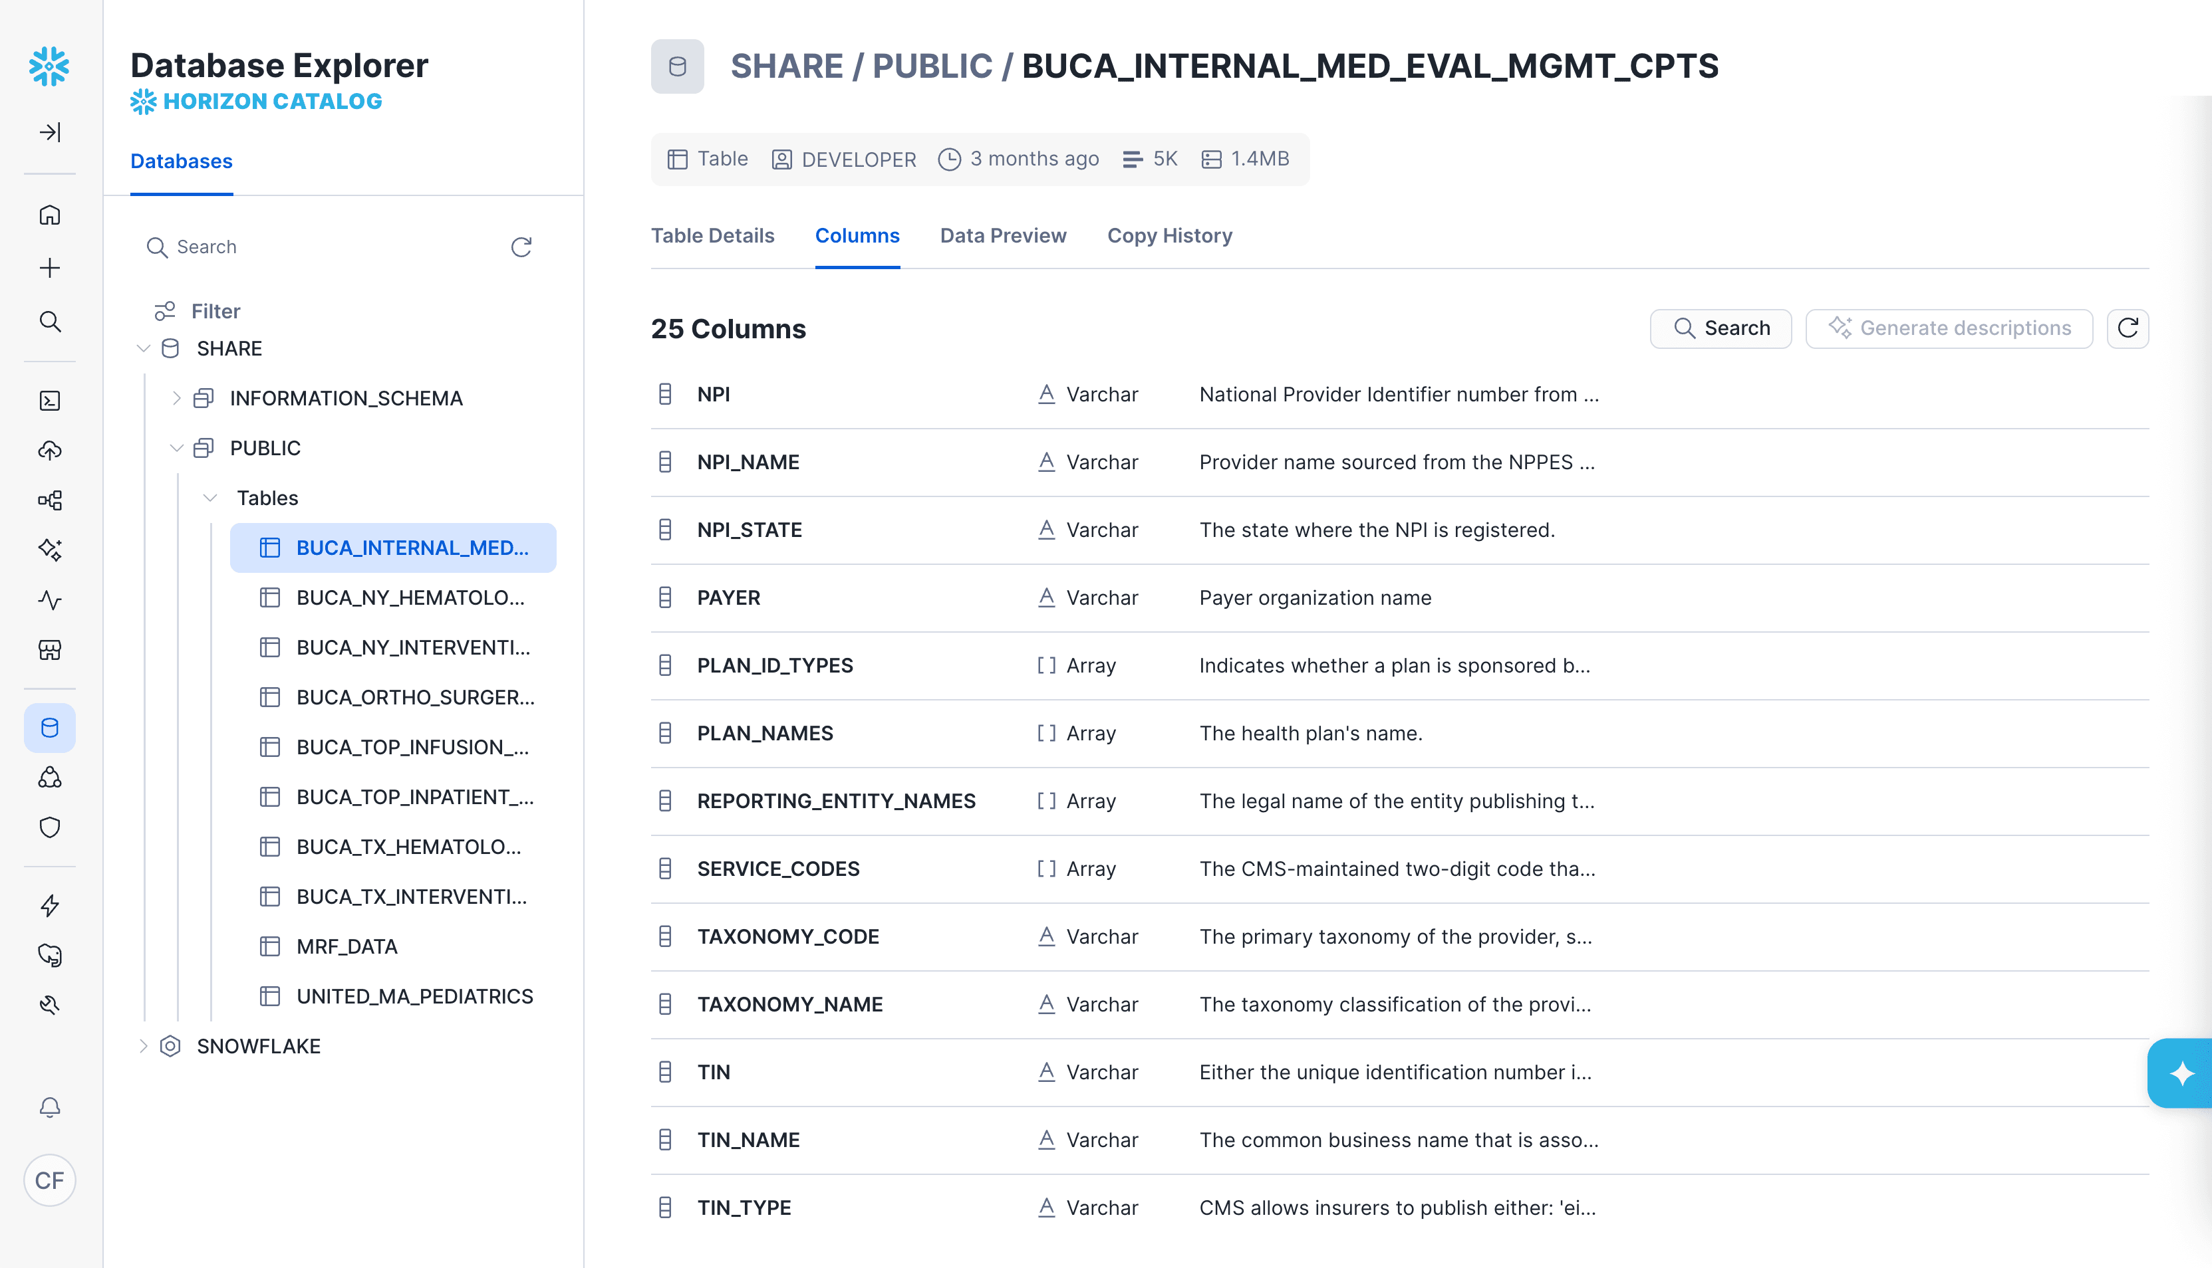Click the columns Search button
The width and height of the screenshot is (2212, 1268).
[1721, 328]
